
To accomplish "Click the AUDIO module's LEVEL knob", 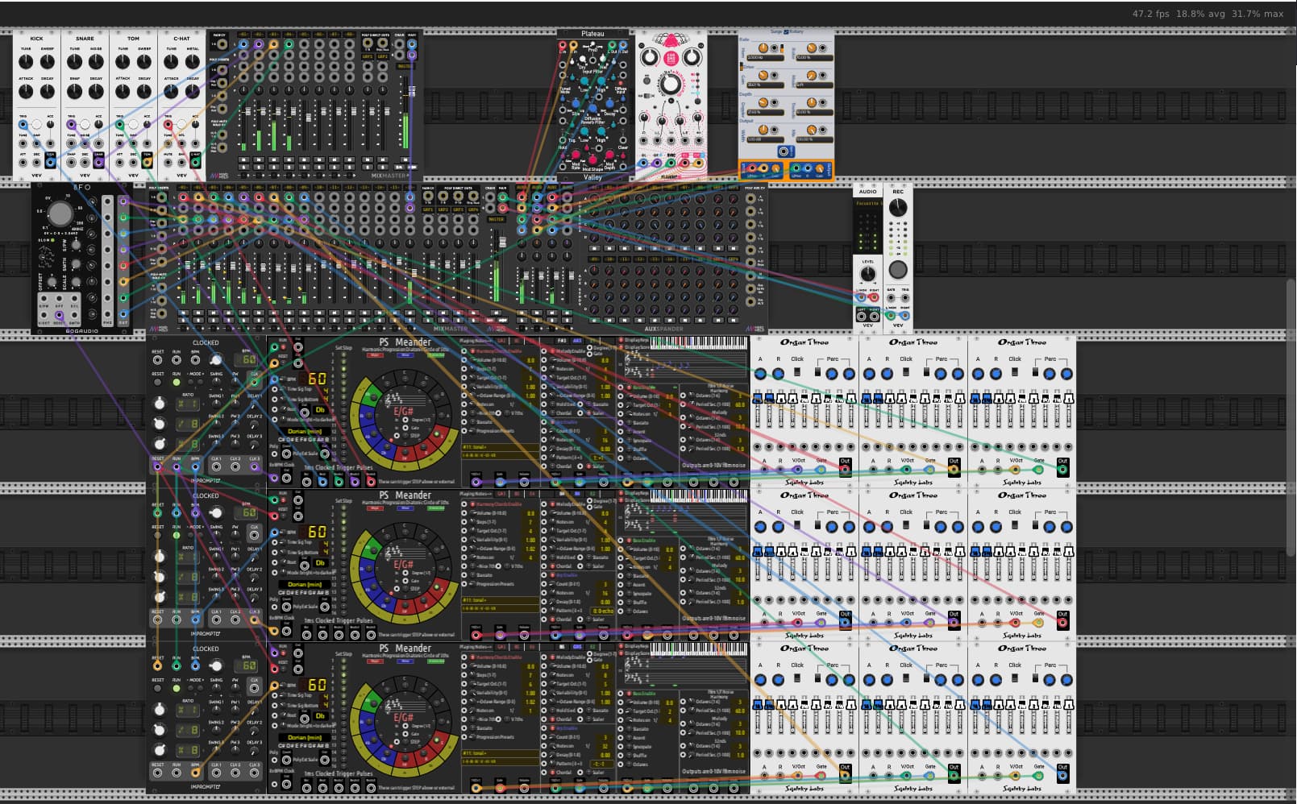I will (867, 272).
